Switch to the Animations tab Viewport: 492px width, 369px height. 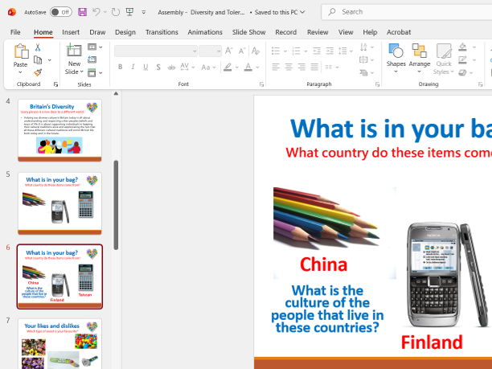(205, 32)
